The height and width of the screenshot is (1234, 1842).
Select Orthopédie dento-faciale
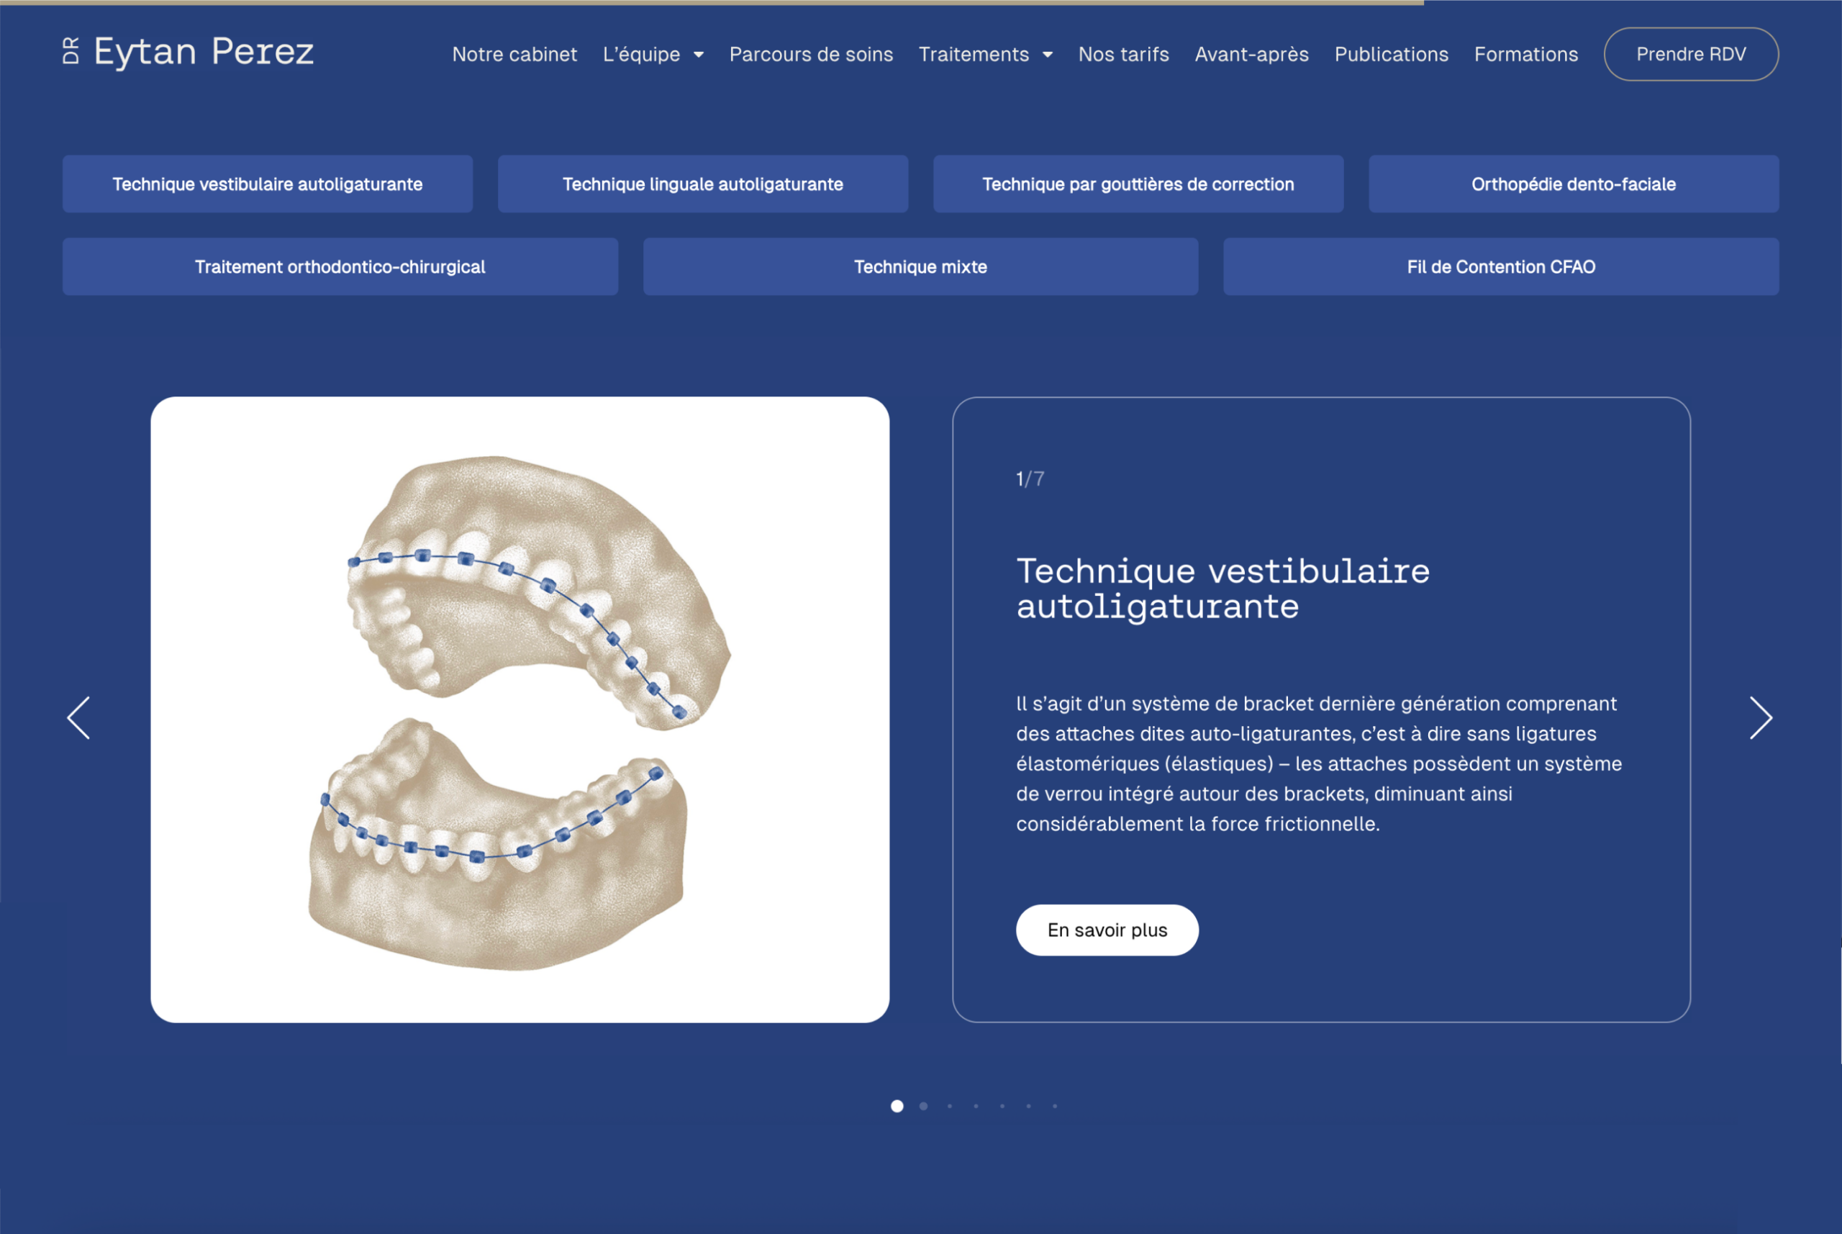[1574, 183]
